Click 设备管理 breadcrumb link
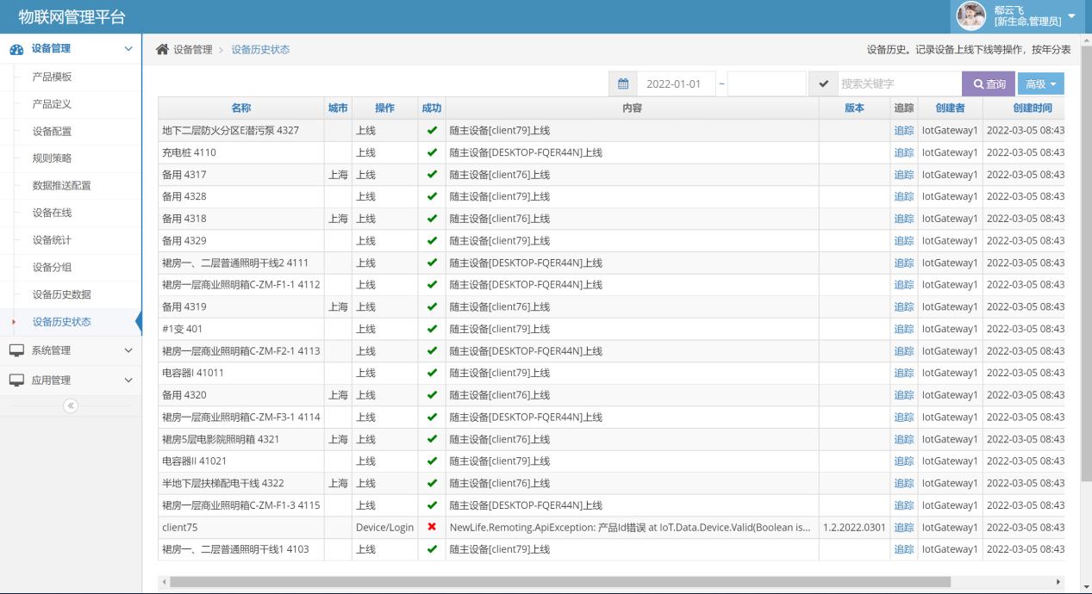Viewport: 1092px width, 594px height. click(x=192, y=50)
